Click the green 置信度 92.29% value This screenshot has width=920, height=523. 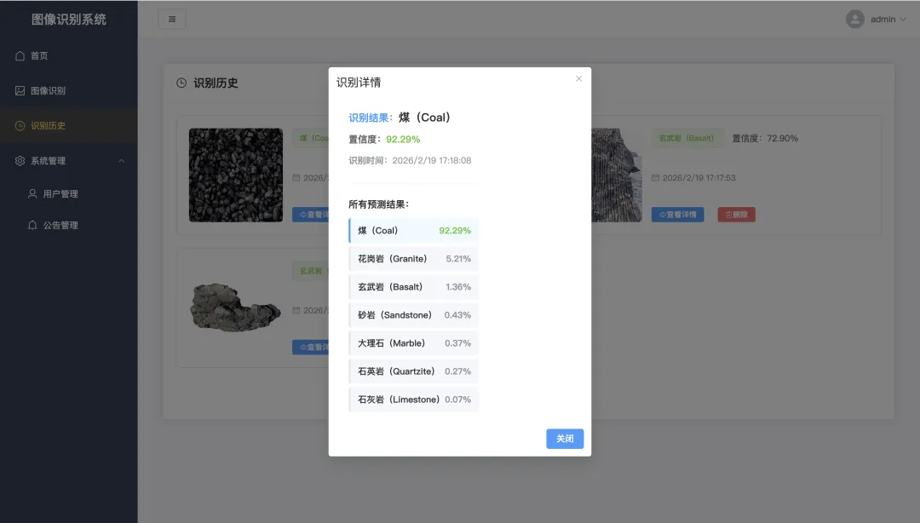pyautogui.click(x=403, y=140)
